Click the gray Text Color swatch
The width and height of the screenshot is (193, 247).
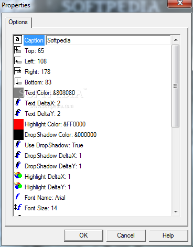click(18, 93)
